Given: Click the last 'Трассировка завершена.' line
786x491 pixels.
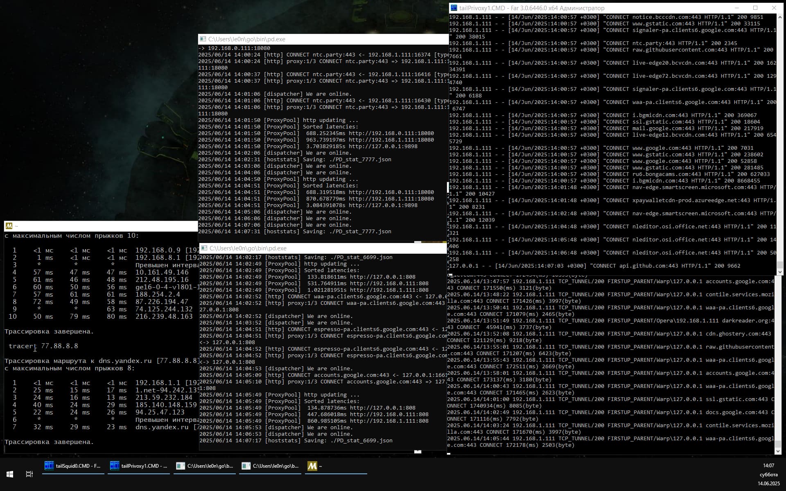Looking at the screenshot, I should click(x=49, y=442).
